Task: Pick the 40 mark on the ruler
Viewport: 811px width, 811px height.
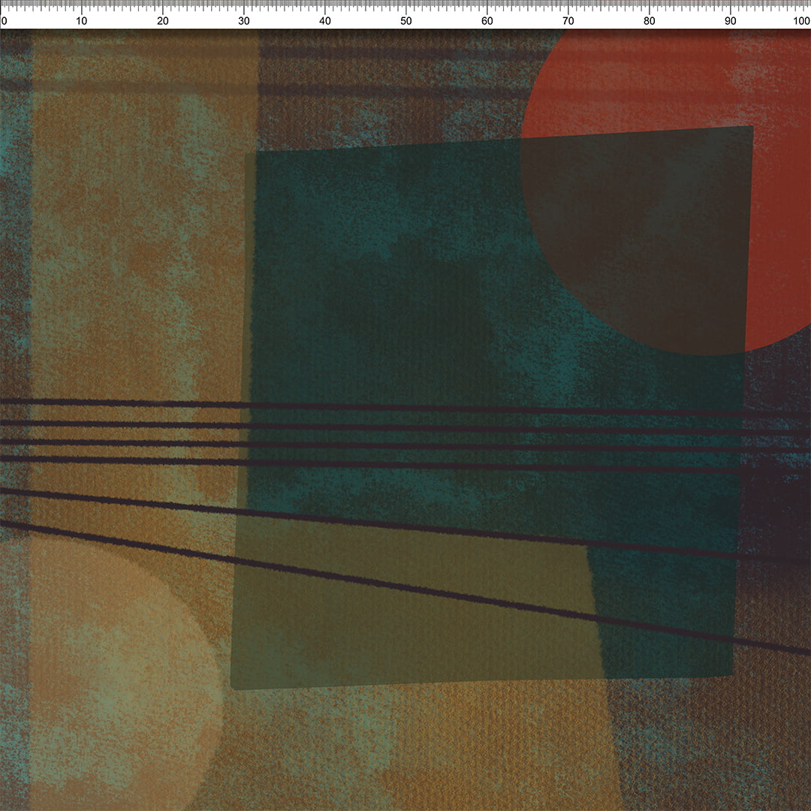Action: click(325, 20)
